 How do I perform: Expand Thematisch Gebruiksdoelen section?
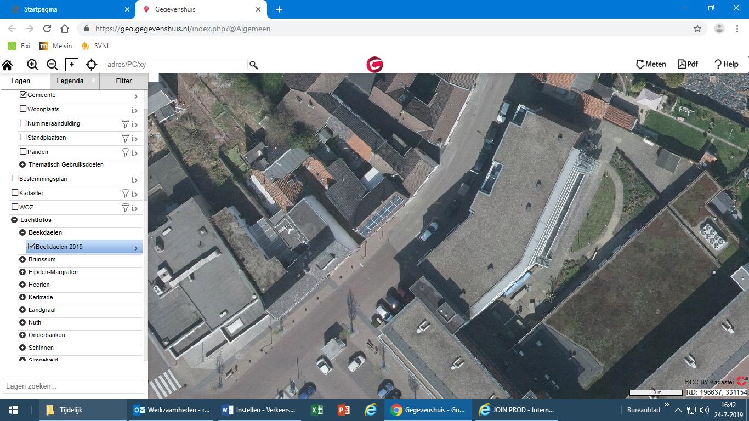pyautogui.click(x=22, y=164)
